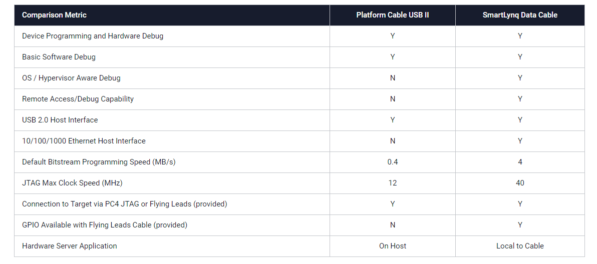
Task: Click the Device Programming and Hardware Debug row
Action: (93, 36)
